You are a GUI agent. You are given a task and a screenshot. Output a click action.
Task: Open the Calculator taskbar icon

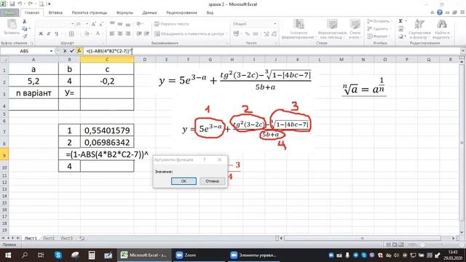coord(92,255)
